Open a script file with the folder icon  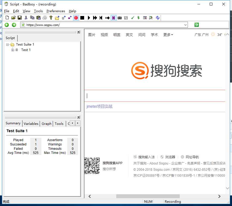13,18
